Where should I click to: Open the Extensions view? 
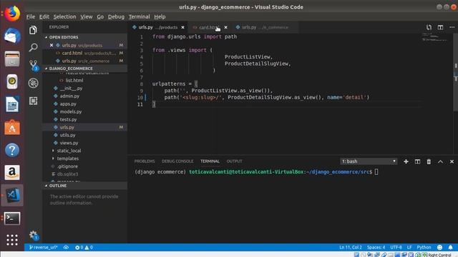(x=33, y=101)
